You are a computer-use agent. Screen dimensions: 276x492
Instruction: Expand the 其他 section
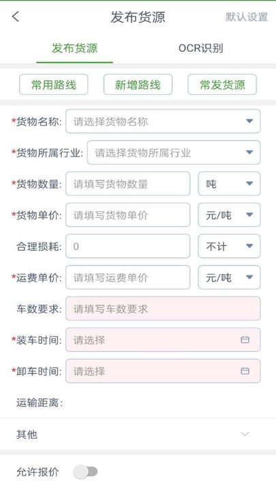tap(138, 435)
